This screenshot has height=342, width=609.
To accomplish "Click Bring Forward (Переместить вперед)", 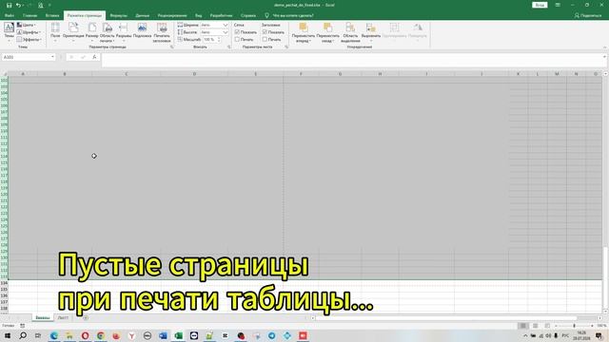I will point(303,32).
